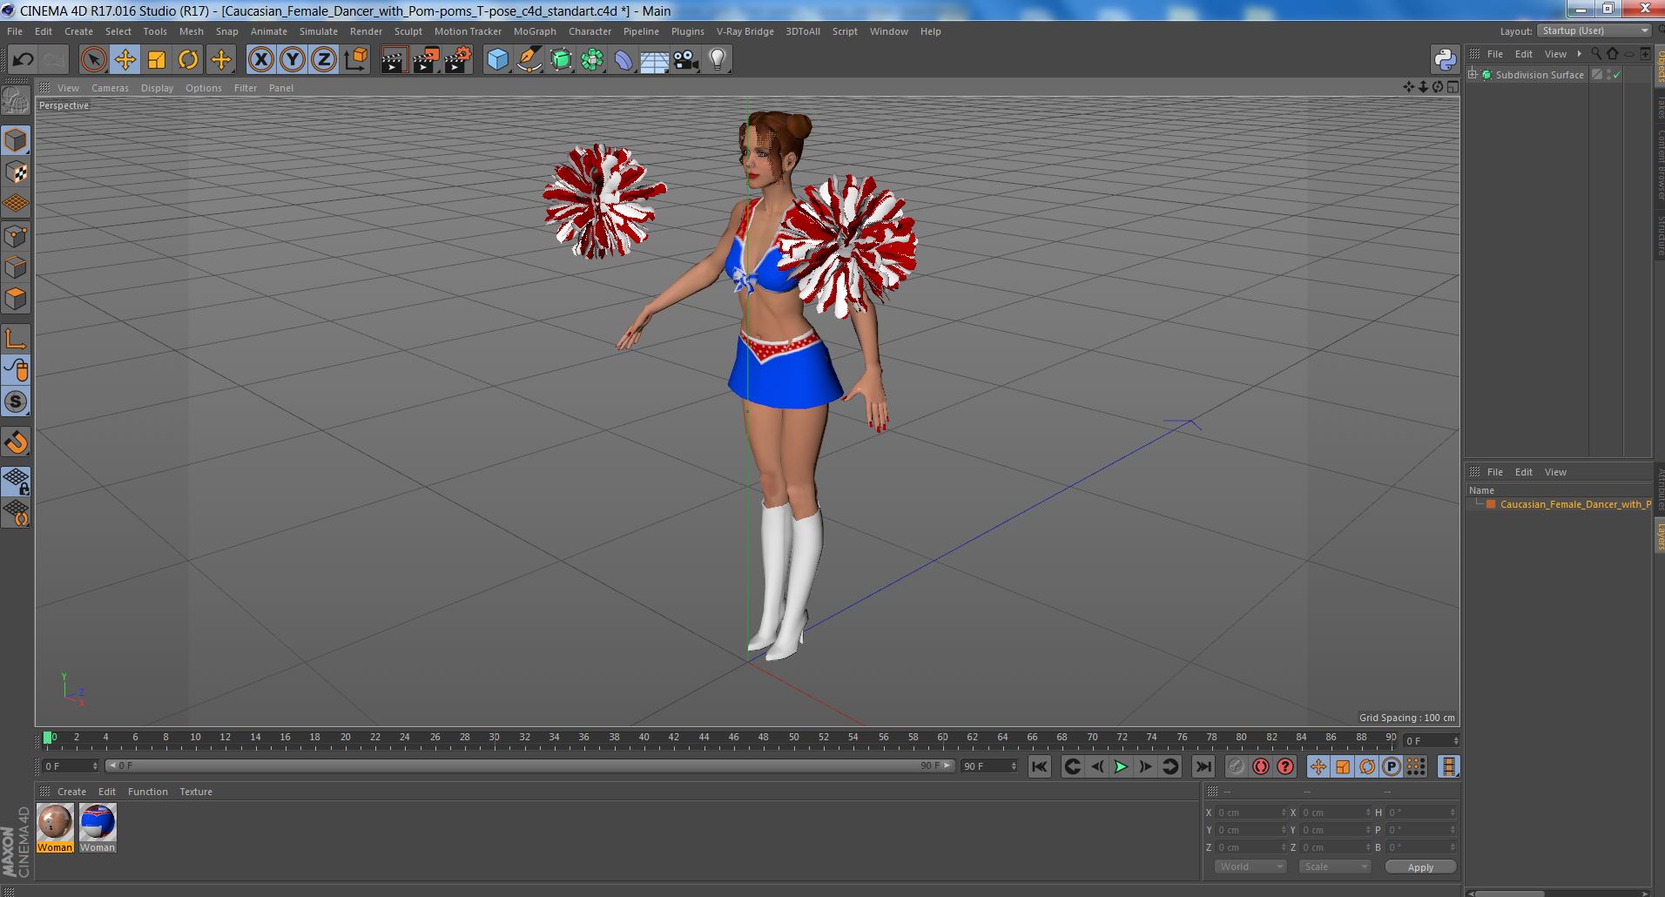Toggle the Y-axis lock
1665x897 pixels.
[293, 59]
